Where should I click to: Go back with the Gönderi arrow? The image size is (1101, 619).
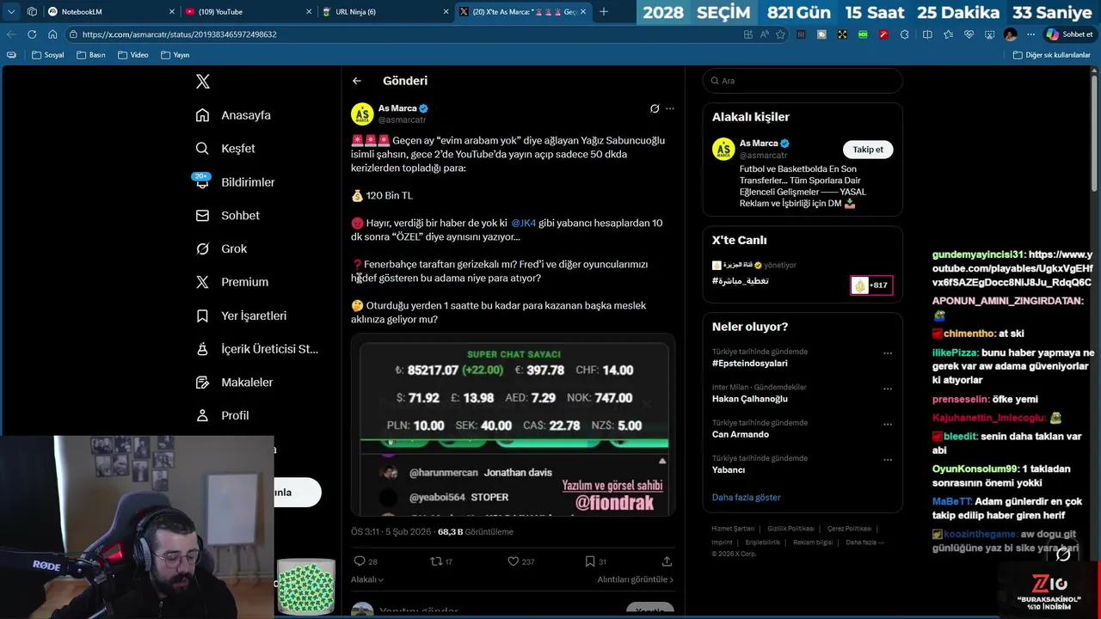[357, 81]
